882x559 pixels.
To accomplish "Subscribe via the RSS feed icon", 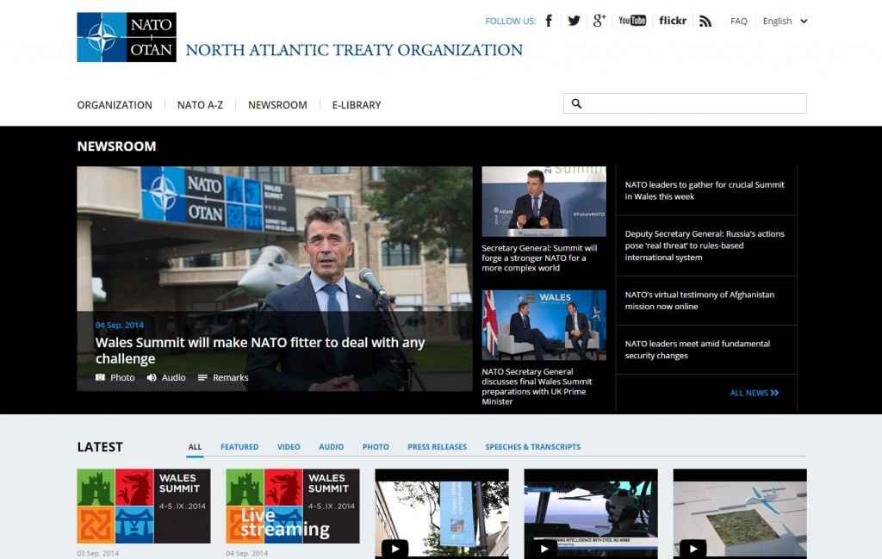I will click(x=705, y=22).
